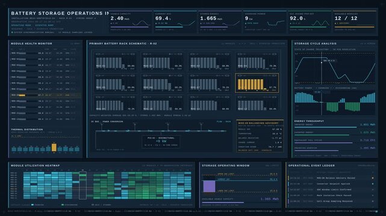386x216 pixels.
Task: Open the MOD-08 Balance Advisory Raised event
Action: [x=331, y=178]
